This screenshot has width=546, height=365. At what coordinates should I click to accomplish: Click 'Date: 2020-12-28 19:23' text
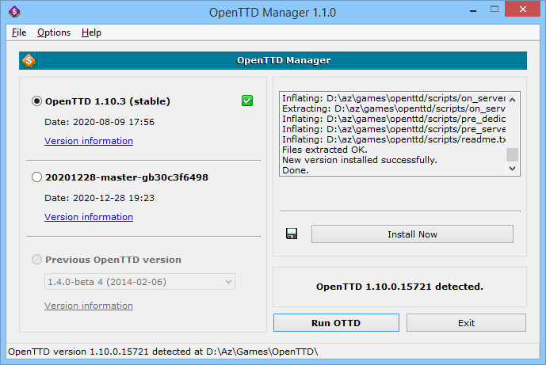(x=100, y=198)
